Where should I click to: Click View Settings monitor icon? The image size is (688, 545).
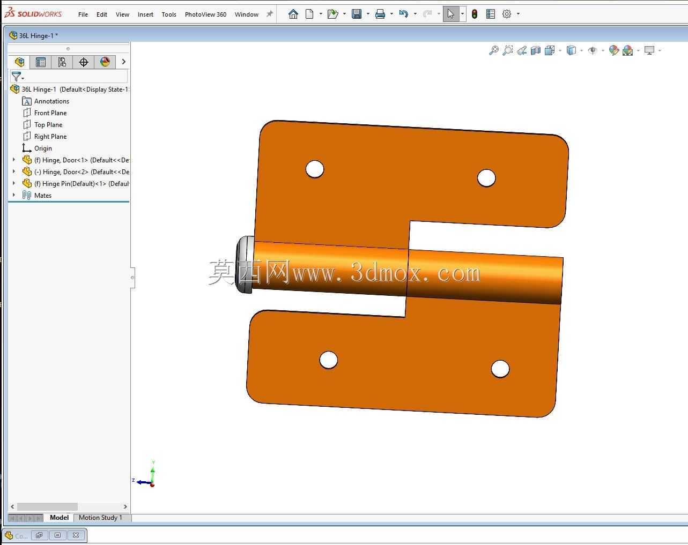click(649, 50)
